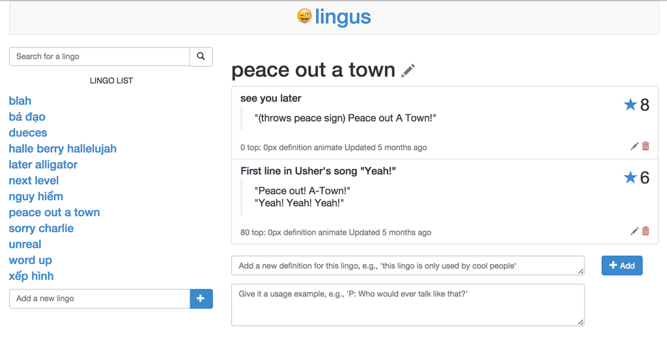The height and width of the screenshot is (338, 667).
Task: Edit the 'see you later' definition
Action: [x=634, y=146]
